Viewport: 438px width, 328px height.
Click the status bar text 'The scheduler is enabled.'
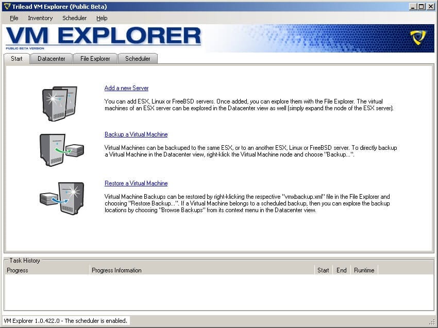click(x=96, y=321)
